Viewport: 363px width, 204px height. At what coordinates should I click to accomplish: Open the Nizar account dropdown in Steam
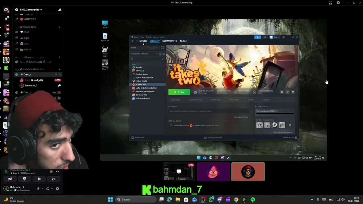click(x=275, y=37)
